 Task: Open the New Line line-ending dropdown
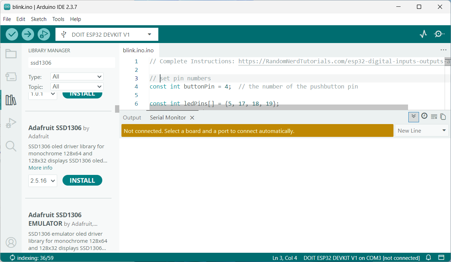point(422,130)
